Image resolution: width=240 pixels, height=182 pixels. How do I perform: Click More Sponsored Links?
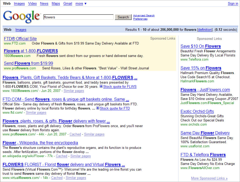[209, 178]
